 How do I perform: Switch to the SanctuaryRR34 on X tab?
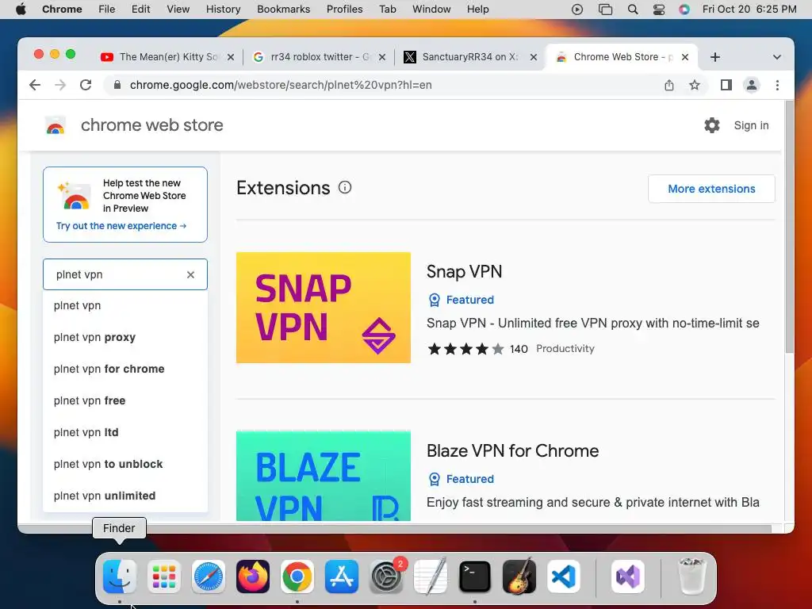pyautogui.click(x=470, y=57)
